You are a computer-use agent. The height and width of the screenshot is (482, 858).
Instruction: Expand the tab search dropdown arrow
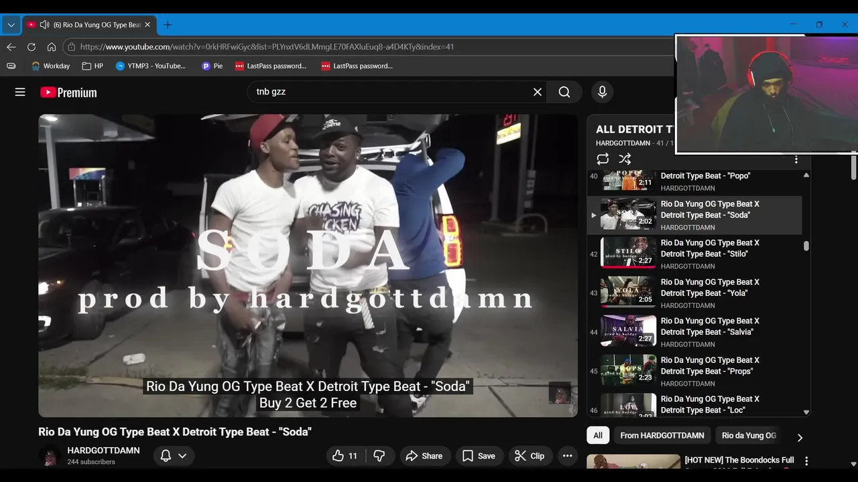point(11,25)
